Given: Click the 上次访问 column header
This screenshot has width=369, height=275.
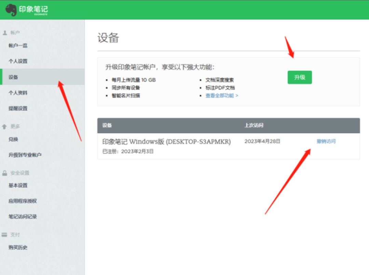Looking at the screenshot, I should tap(254, 125).
